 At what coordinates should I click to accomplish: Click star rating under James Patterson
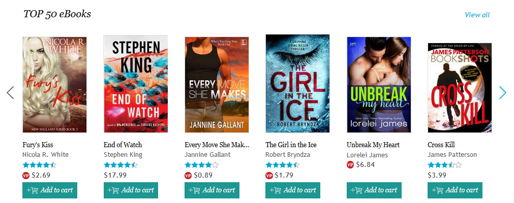pos(444,165)
